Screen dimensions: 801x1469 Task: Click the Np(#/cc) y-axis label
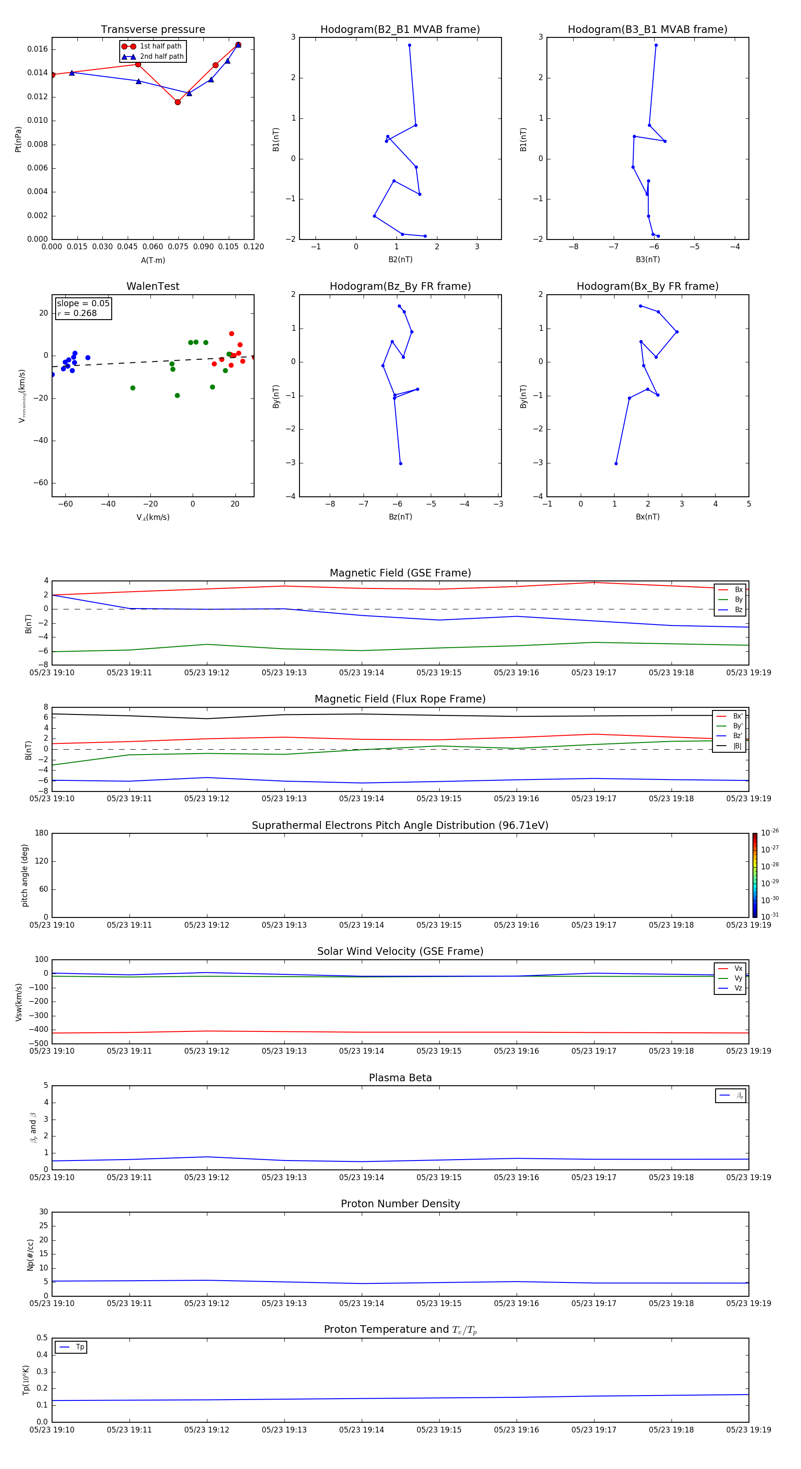(x=30, y=1254)
